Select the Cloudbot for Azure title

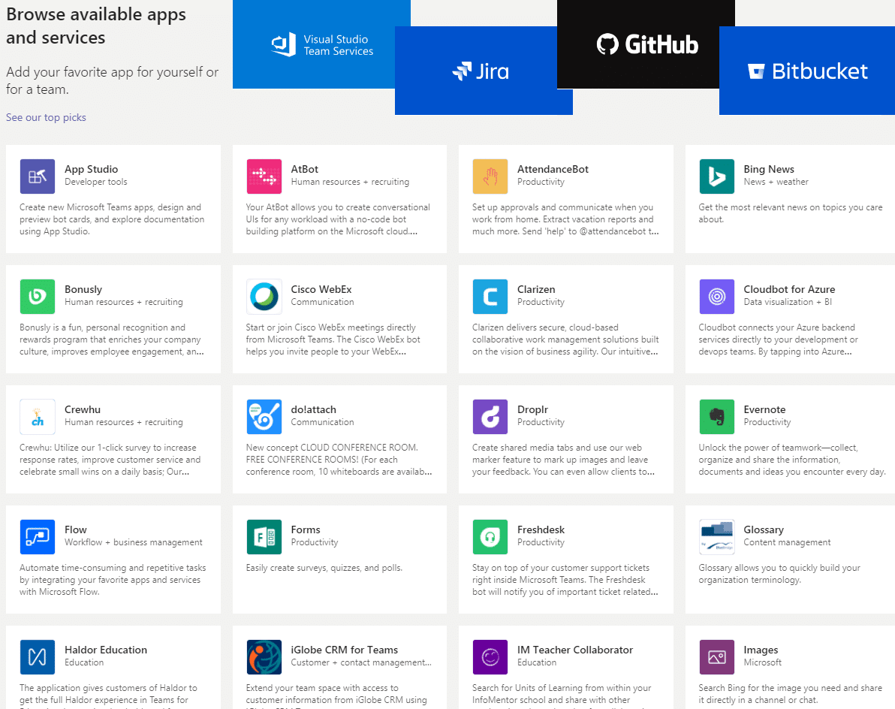789,289
